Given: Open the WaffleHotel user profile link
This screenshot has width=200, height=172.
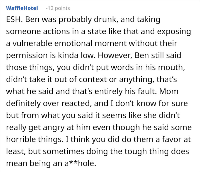Looking at the screenshot, I should coord(22,8).
